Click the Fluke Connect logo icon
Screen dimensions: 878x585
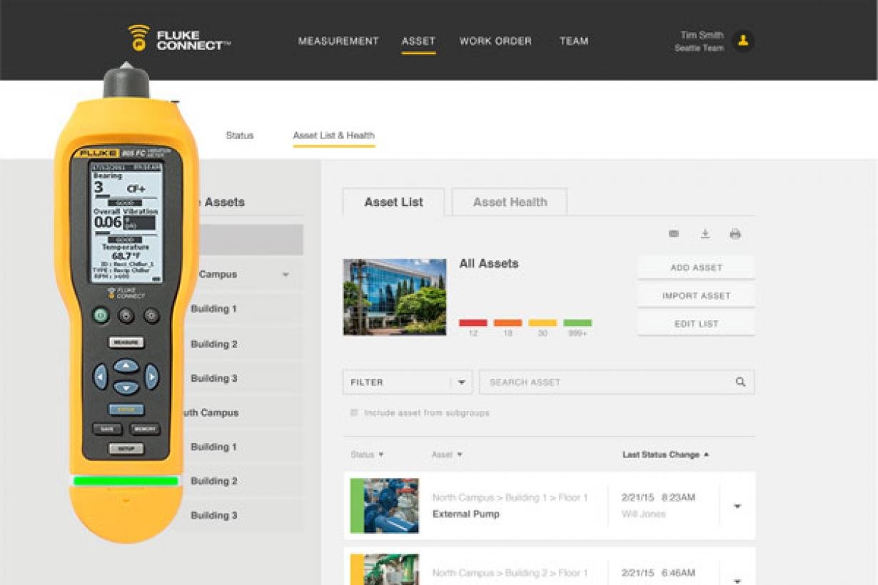138,39
